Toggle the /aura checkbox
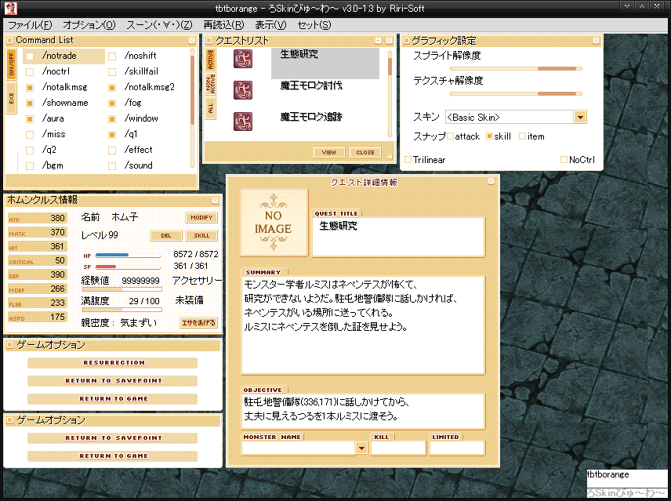 30,119
